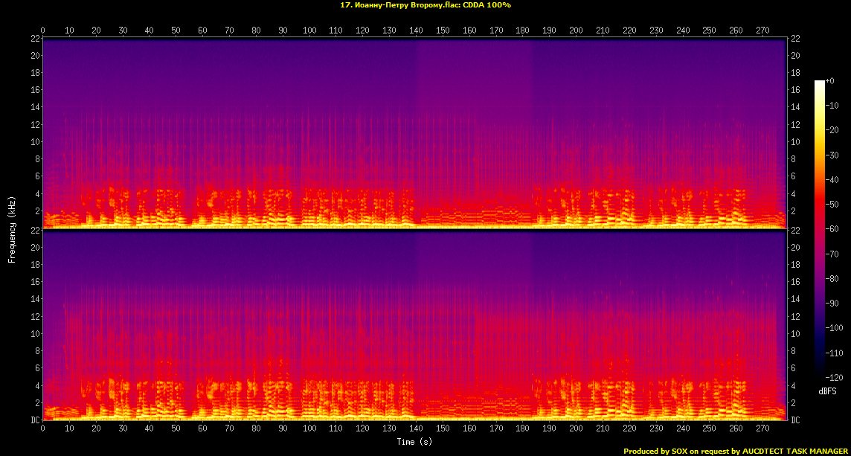The width and height of the screenshot is (851, 456).
Task: Click the DC label at bottom-right of lower channel
Action: 795,420
